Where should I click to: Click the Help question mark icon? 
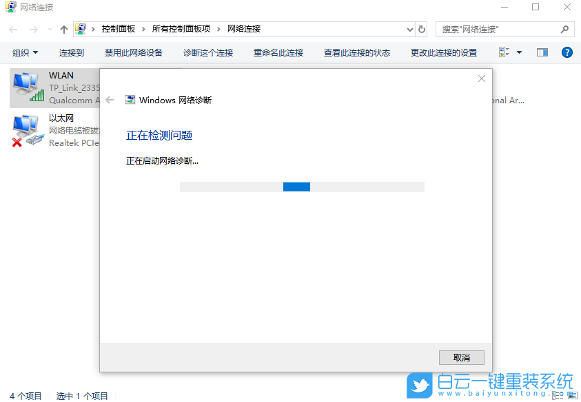click(567, 52)
